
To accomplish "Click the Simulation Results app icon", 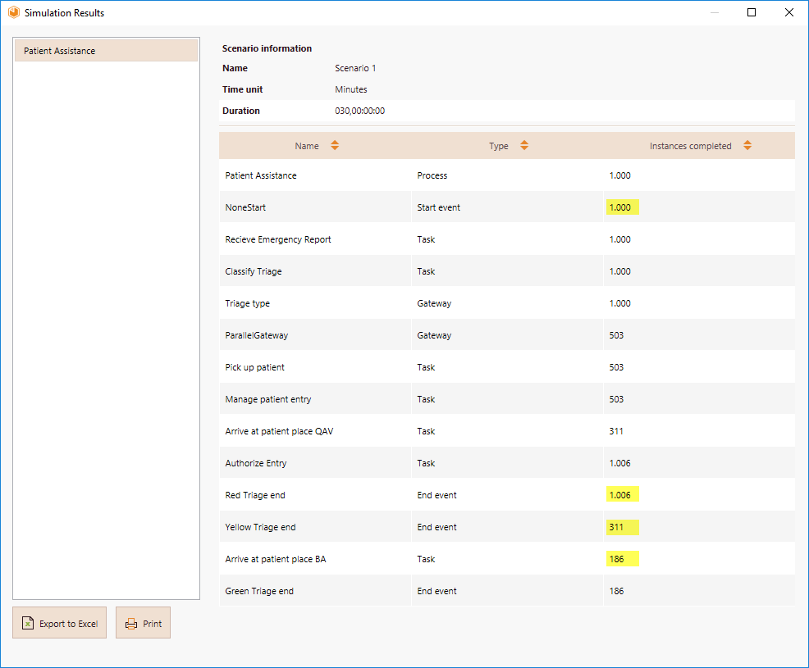I will [x=14, y=12].
